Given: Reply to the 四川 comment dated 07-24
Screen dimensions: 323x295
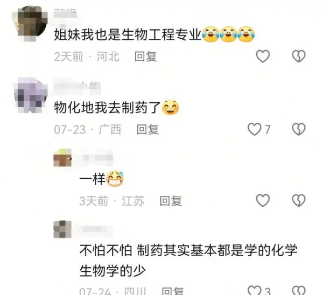Looking at the screenshot, I should (x=173, y=291).
